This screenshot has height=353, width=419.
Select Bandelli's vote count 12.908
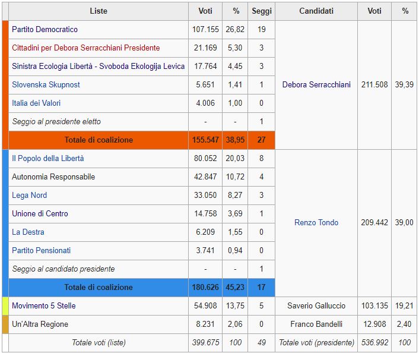pyautogui.click(x=374, y=324)
